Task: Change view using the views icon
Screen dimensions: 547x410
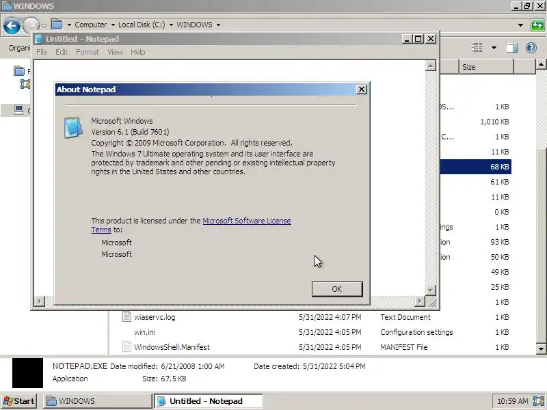Action: 477,47
